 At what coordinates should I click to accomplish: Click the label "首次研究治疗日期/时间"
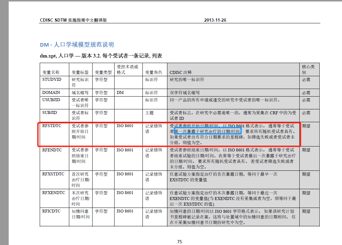pos(81,180)
